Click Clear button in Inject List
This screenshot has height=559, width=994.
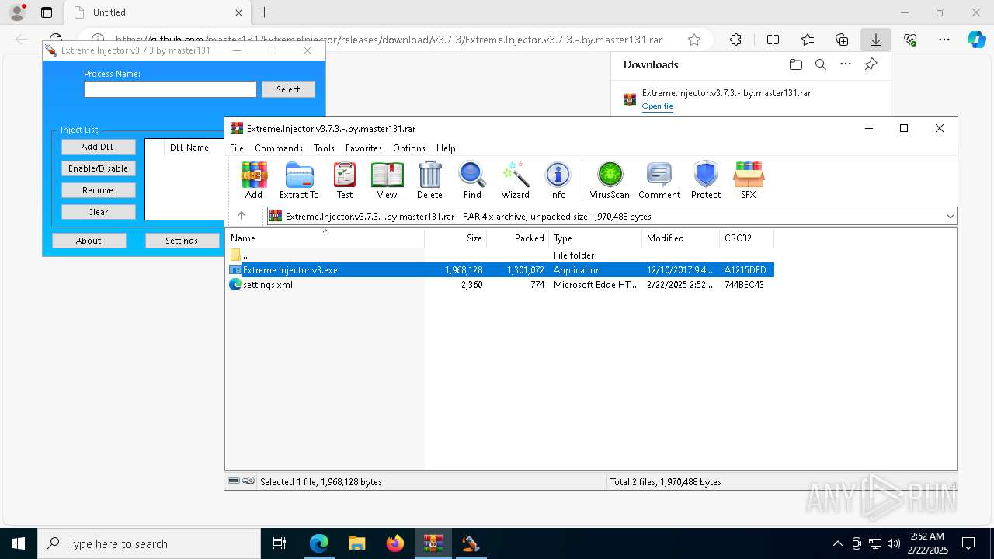(x=98, y=211)
